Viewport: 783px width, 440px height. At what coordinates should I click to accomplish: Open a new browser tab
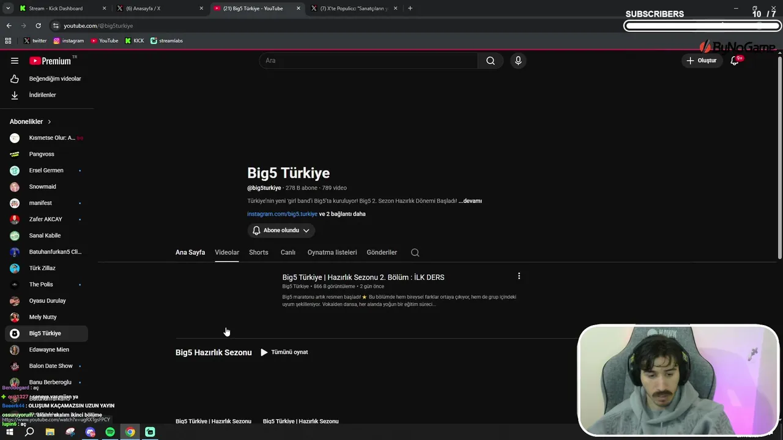click(x=410, y=9)
